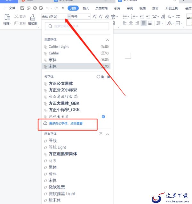Activate the 格式刷 format painter
192x204 pixels.
(33, 20)
